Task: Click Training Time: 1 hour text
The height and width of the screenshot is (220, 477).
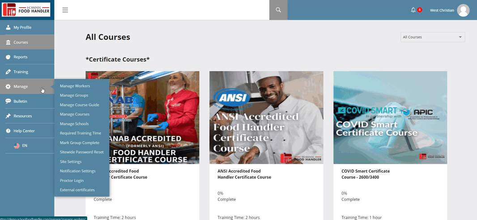Action: click(x=362, y=218)
